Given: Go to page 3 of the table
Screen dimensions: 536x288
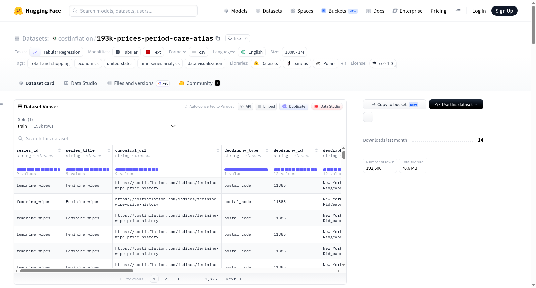Looking at the screenshot, I should pos(178,279).
